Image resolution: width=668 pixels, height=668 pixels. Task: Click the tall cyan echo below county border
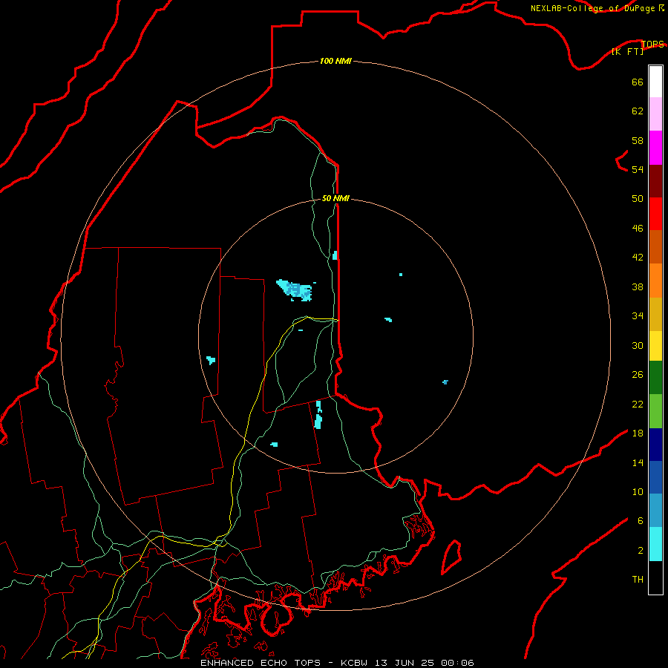318,414
